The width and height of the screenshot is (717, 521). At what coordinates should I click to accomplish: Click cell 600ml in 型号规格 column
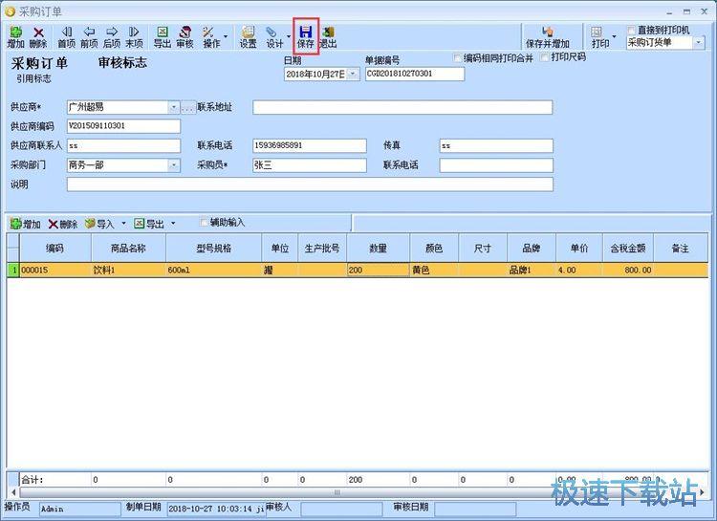point(213,270)
